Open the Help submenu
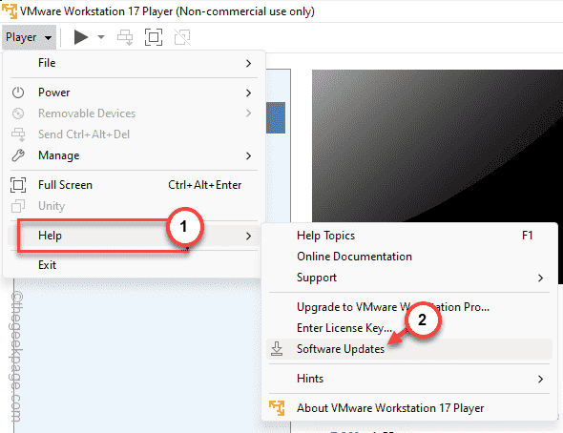The image size is (563, 433). click(x=134, y=236)
